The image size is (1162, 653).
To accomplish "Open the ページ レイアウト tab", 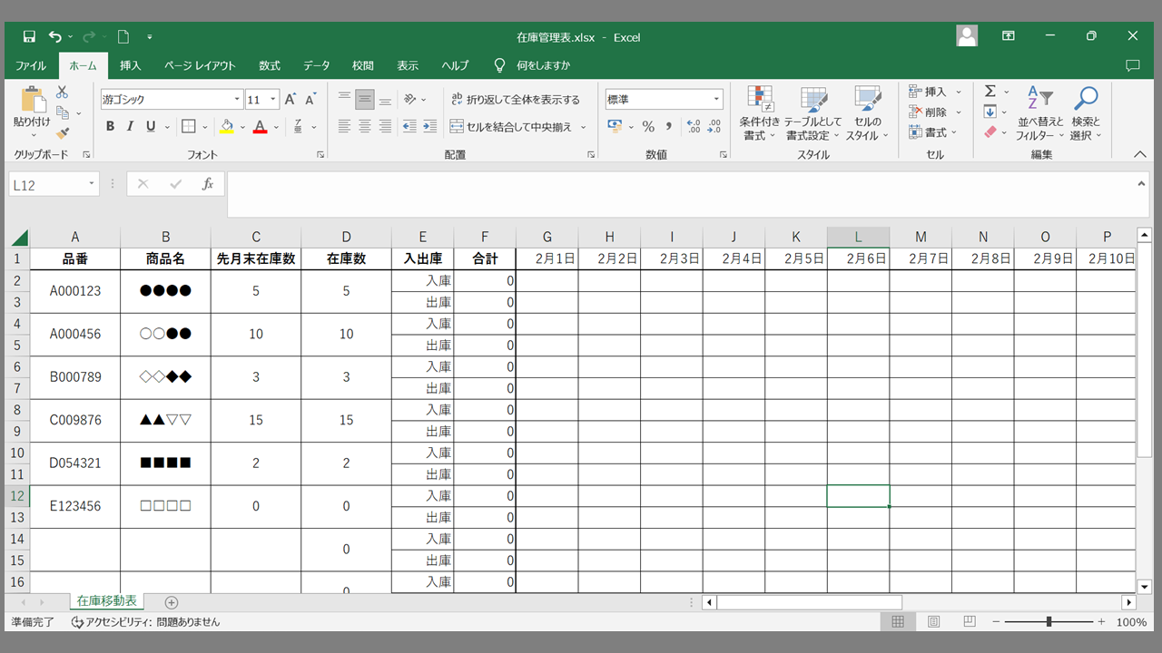I will click(200, 65).
